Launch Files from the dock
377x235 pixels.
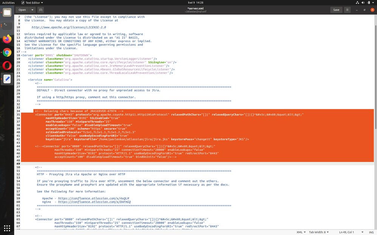point(6,12)
